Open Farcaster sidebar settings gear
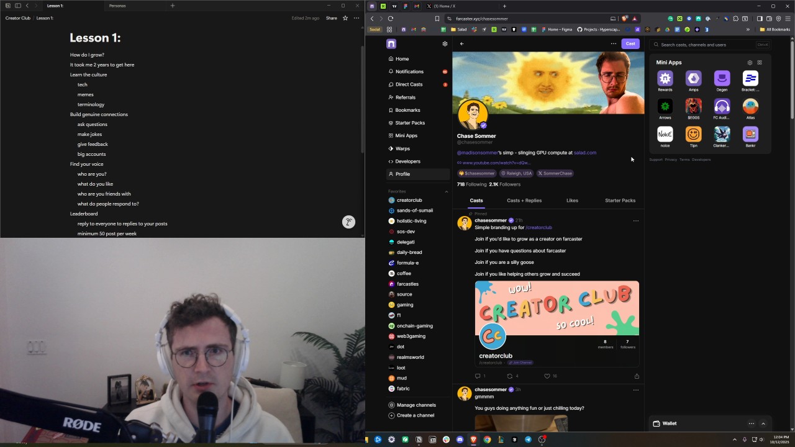 click(445, 44)
